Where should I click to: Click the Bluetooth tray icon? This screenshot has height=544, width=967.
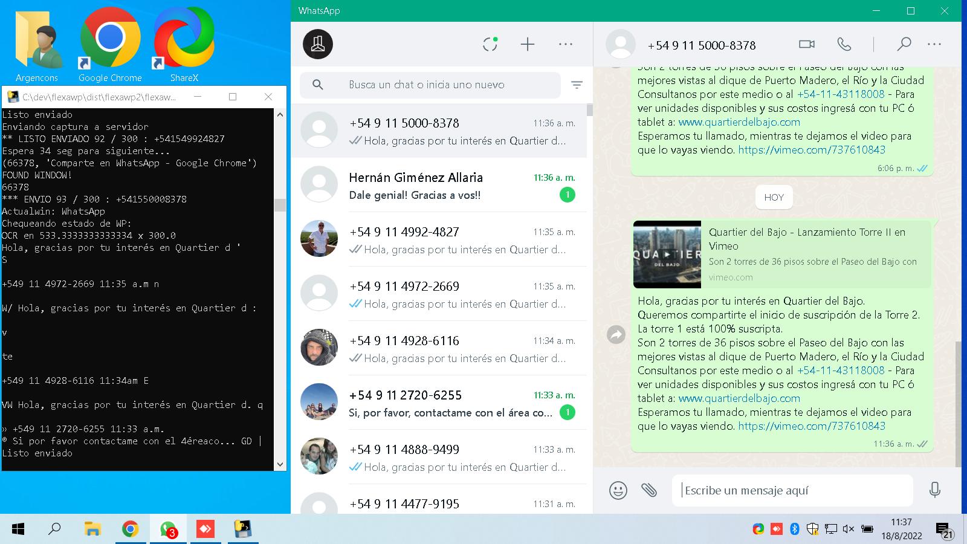coord(795,529)
